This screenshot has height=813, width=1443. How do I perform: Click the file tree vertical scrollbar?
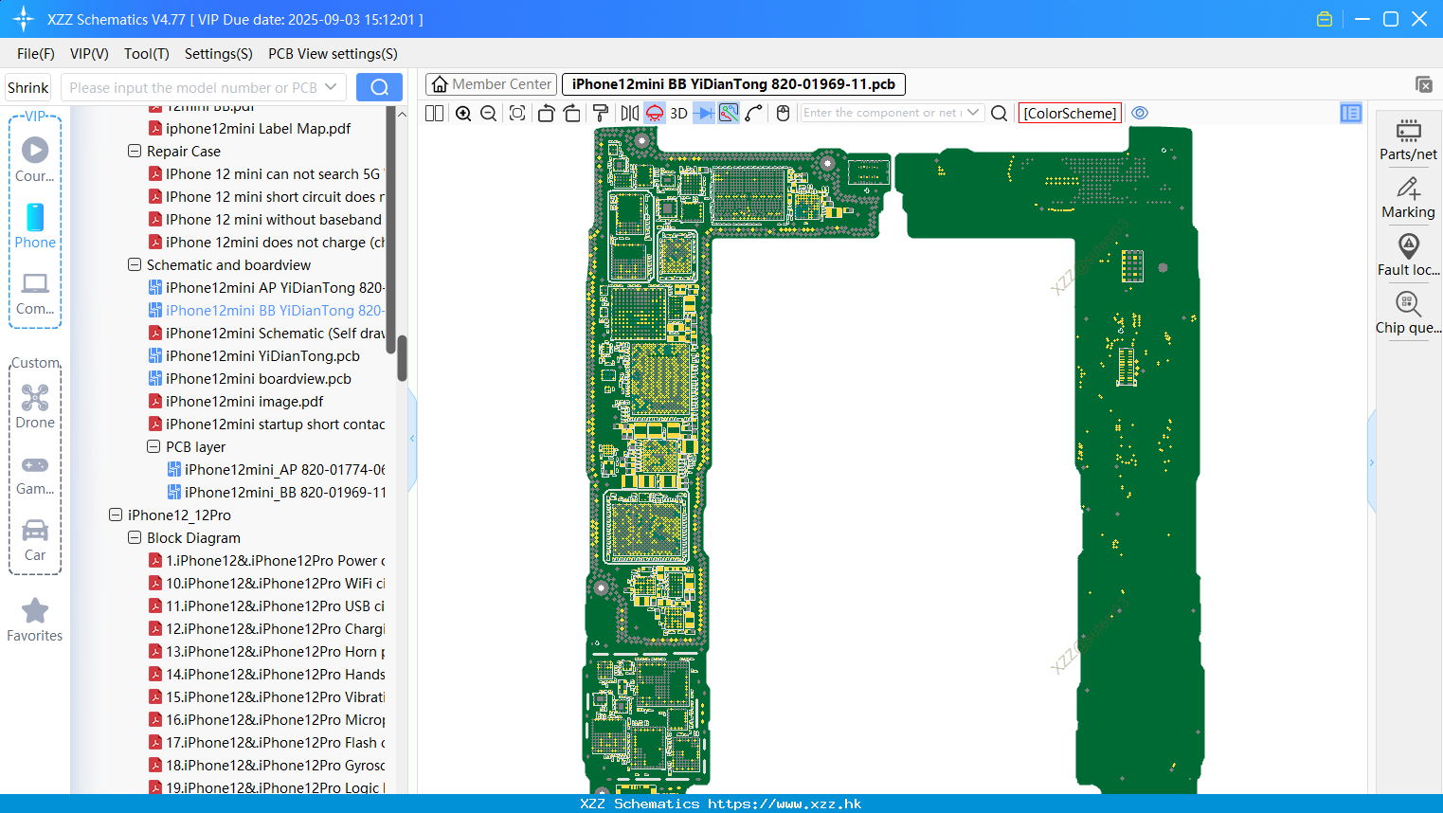[402, 358]
